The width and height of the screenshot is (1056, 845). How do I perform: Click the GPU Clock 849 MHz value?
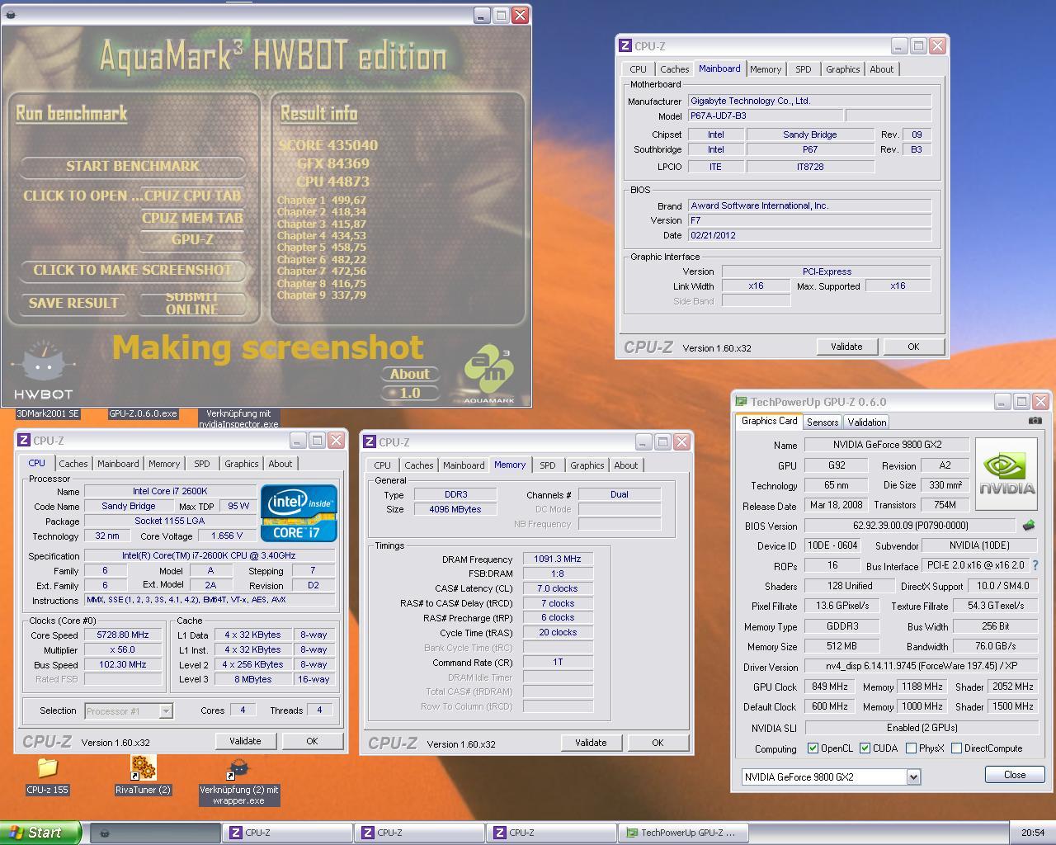coord(829,687)
